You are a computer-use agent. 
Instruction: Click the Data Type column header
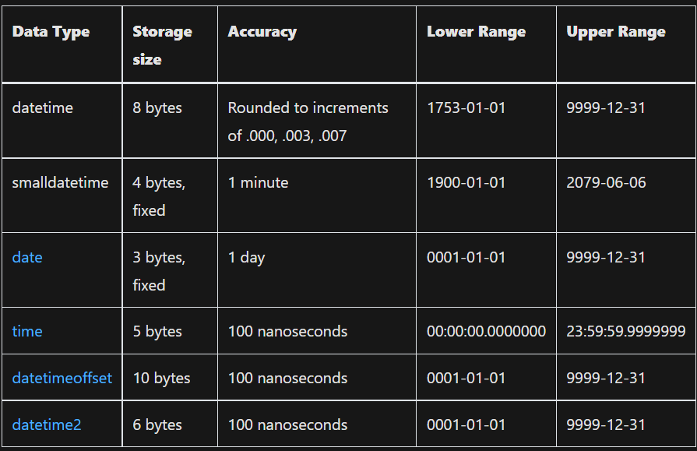coord(51,32)
